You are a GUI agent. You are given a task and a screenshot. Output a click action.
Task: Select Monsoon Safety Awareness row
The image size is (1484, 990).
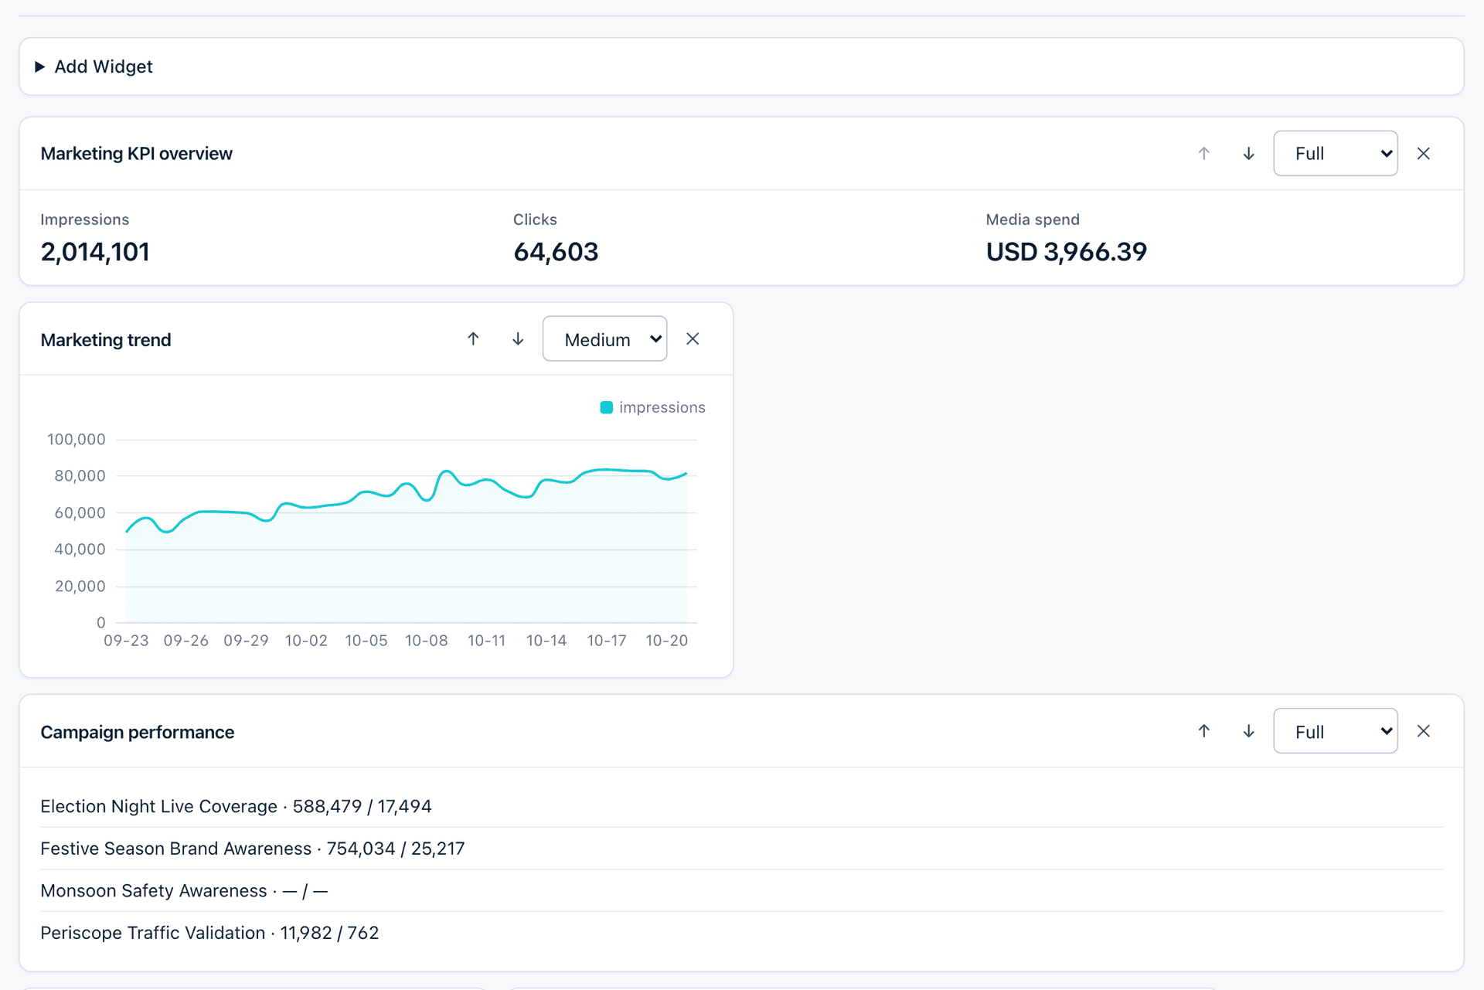[741, 890]
